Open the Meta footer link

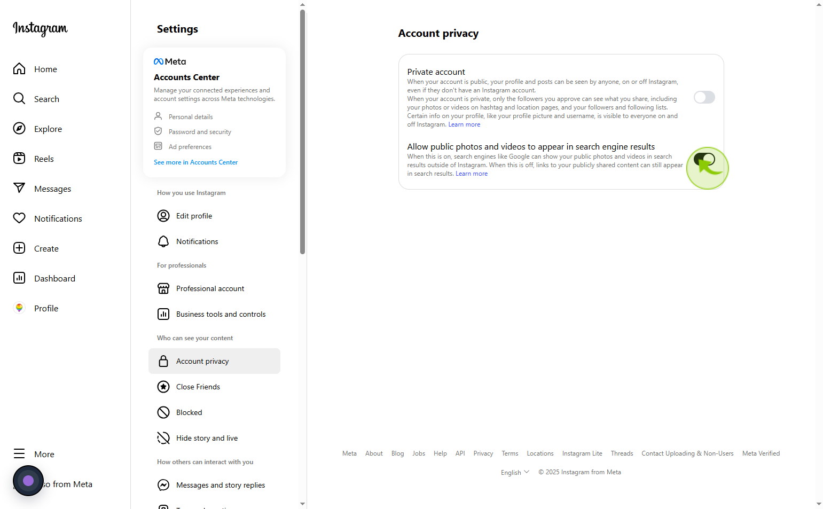[349, 453]
